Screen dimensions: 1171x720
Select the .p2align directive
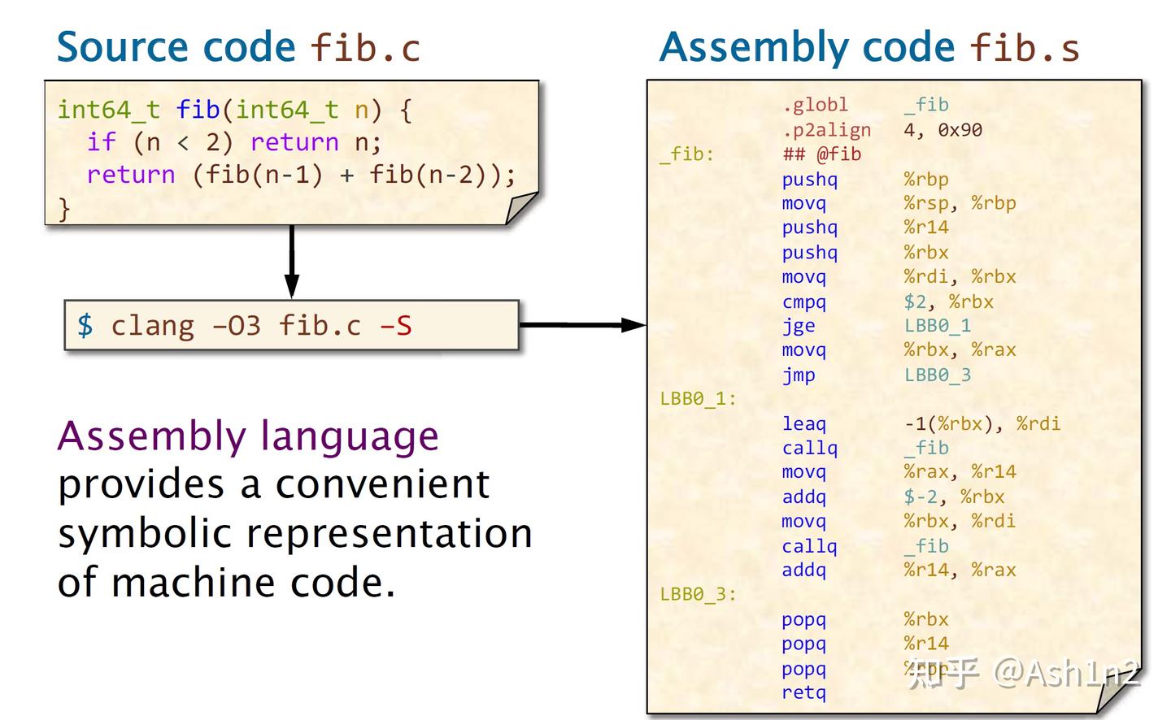[825, 129]
